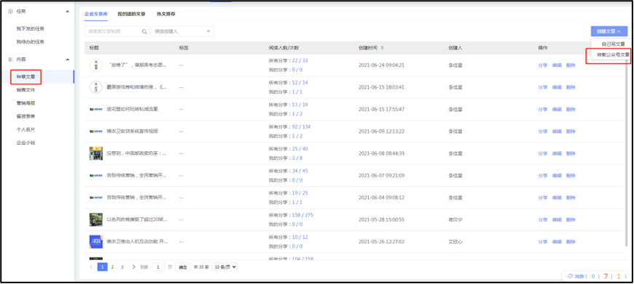
Task: Switch to the 企业文章库 tab
Action: tap(95, 14)
